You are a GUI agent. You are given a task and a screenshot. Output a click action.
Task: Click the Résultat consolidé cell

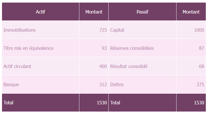142,66
